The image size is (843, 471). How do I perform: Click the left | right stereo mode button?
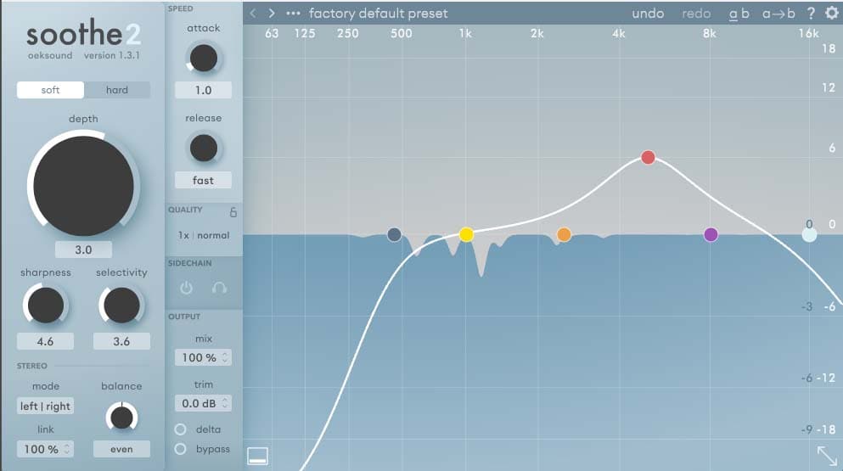pos(45,407)
